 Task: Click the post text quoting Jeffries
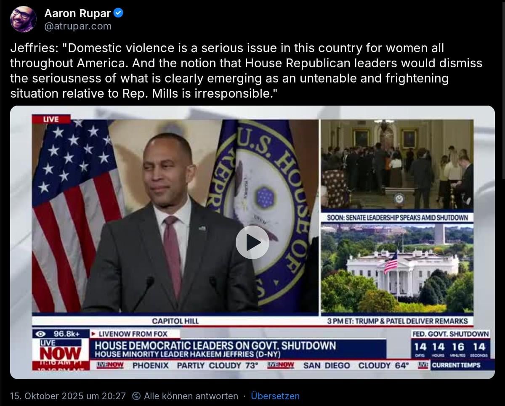point(246,71)
